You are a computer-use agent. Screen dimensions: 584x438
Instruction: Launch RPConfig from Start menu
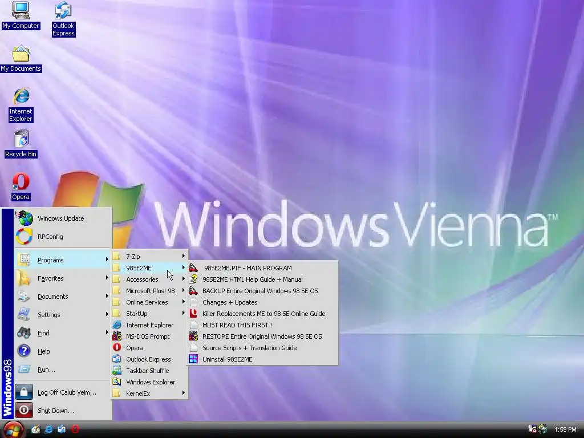(x=63, y=237)
